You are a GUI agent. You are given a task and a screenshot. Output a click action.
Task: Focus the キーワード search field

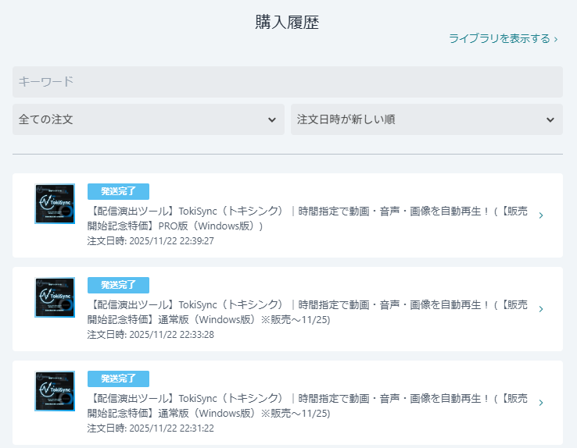pyautogui.click(x=288, y=82)
